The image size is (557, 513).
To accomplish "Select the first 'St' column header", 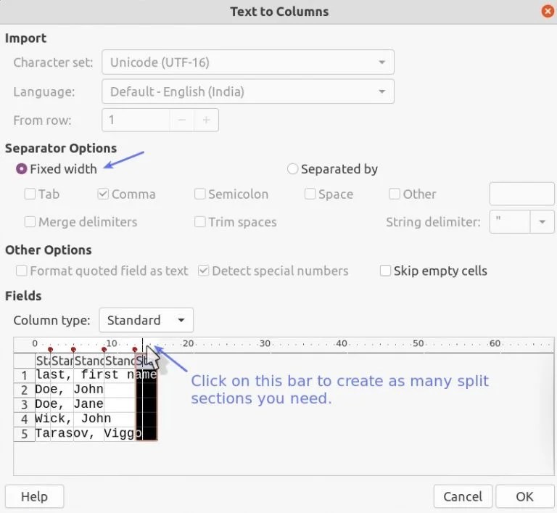I will (43, 361).
